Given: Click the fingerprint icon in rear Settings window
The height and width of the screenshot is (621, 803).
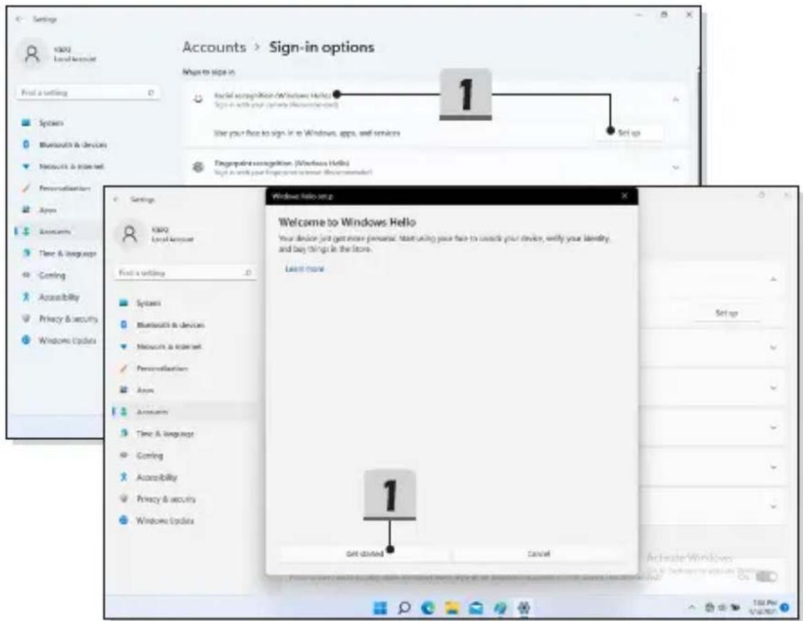Looking at the screenshot, I should pyautogui.click(x=198, y=167).
